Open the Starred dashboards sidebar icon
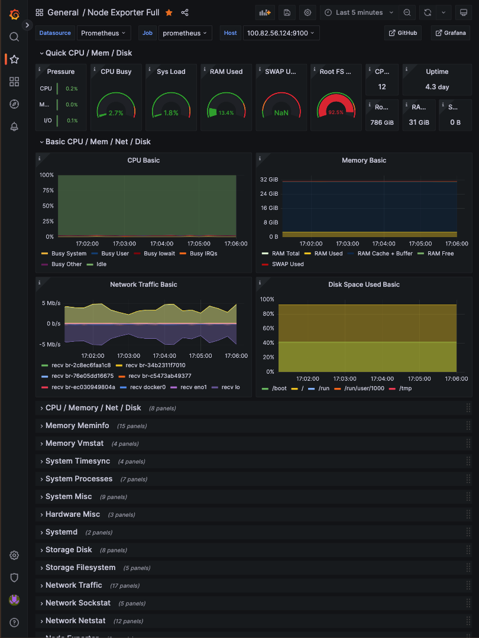 (14, 59)
